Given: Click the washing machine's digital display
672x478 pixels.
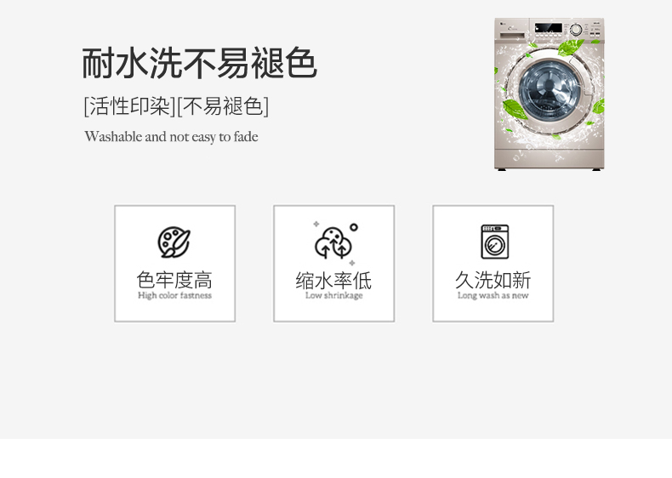Looking at the screenshot, I should coord(548,28).
